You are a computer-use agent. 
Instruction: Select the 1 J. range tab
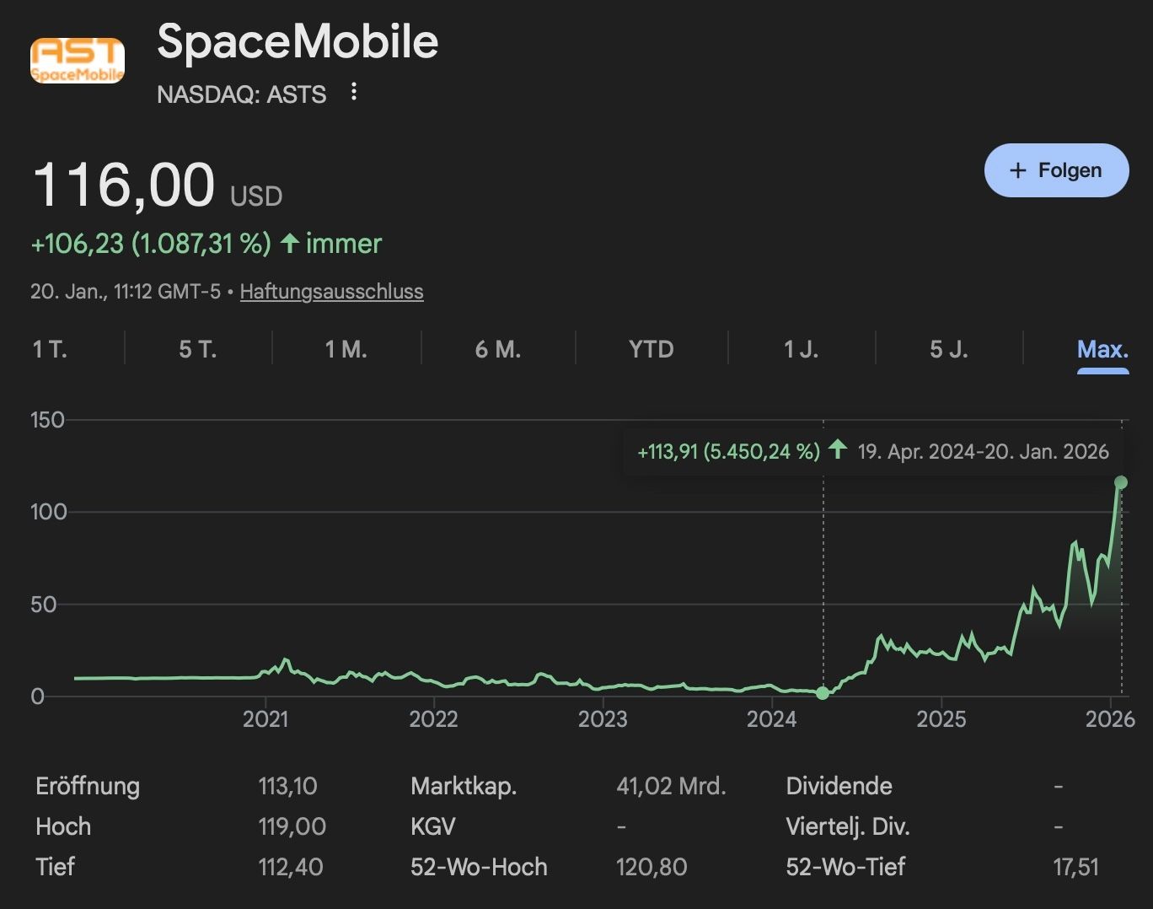(x=802, y=349)
